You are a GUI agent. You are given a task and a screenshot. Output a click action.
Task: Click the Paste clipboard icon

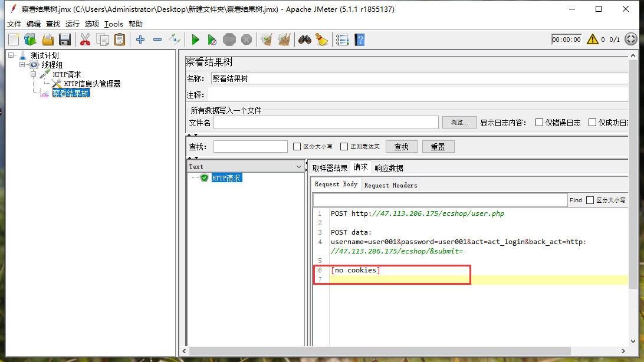pyautogui.click(x=120, y=40)
